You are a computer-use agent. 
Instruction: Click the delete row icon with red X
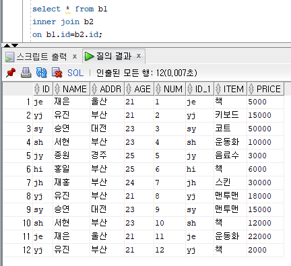[x=57, y=73]
